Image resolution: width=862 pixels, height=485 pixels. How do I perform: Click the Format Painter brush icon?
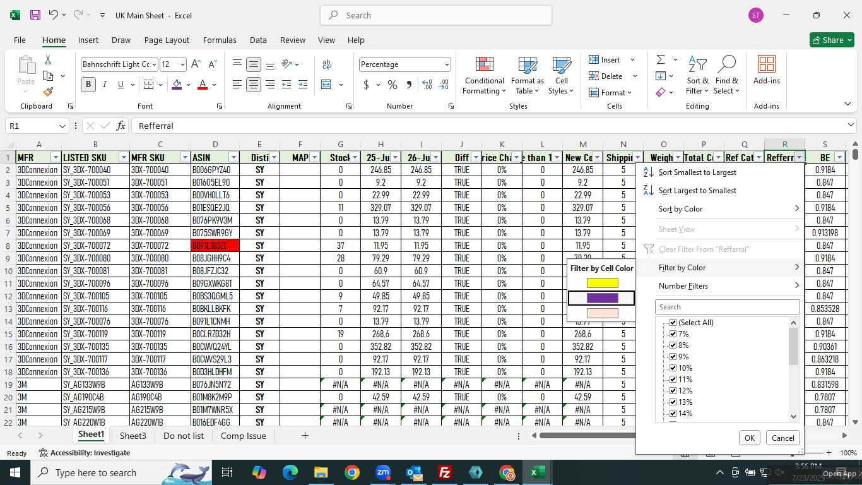pos(48,92)
